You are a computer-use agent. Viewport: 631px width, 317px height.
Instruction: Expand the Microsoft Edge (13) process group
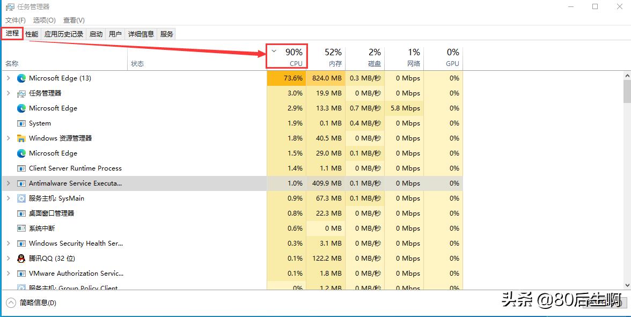(8, 78)
